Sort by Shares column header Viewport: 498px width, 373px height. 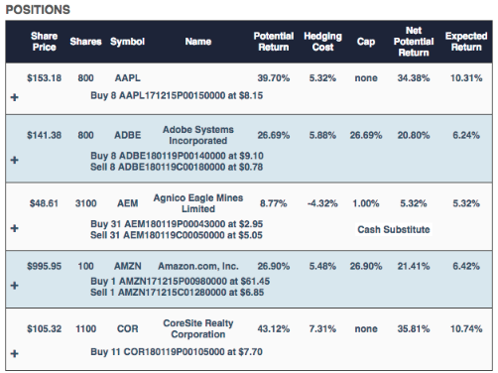pyautogui.click(x=85, y=42)
